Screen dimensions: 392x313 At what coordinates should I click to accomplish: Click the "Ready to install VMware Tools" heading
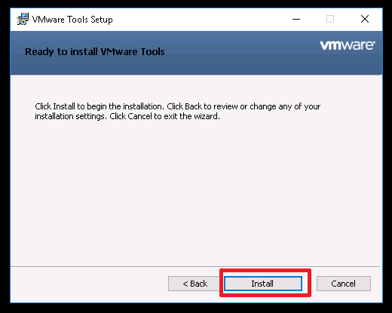(95, 52)
